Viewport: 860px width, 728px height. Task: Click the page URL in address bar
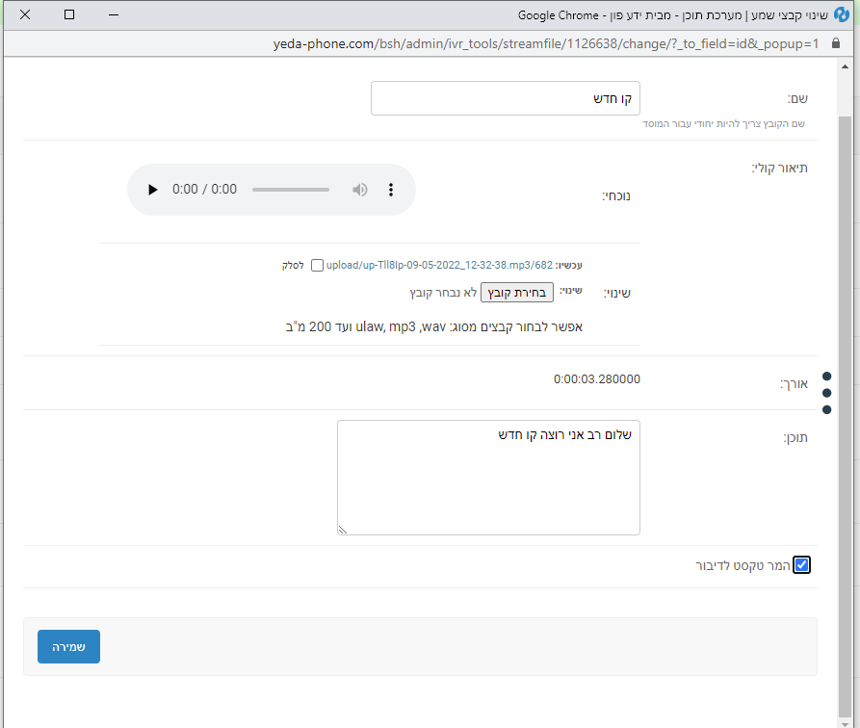(546, 43)
